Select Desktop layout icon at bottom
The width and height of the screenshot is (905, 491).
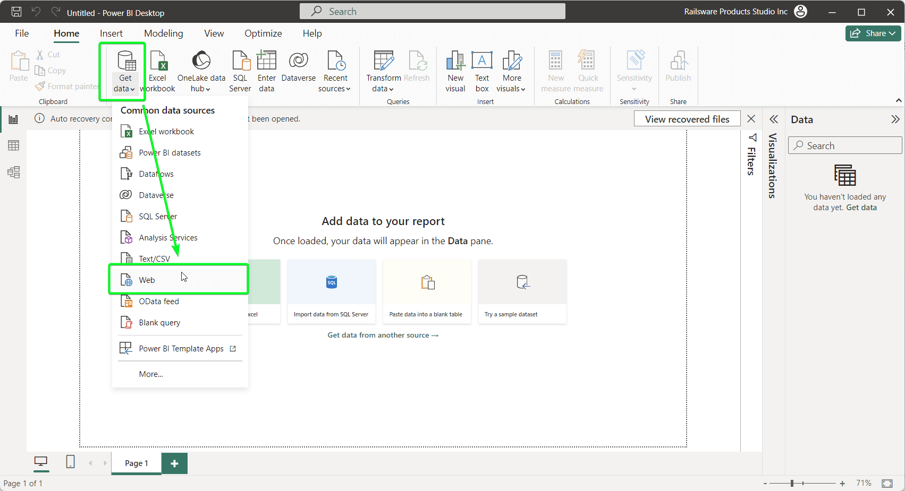[41, 462]
